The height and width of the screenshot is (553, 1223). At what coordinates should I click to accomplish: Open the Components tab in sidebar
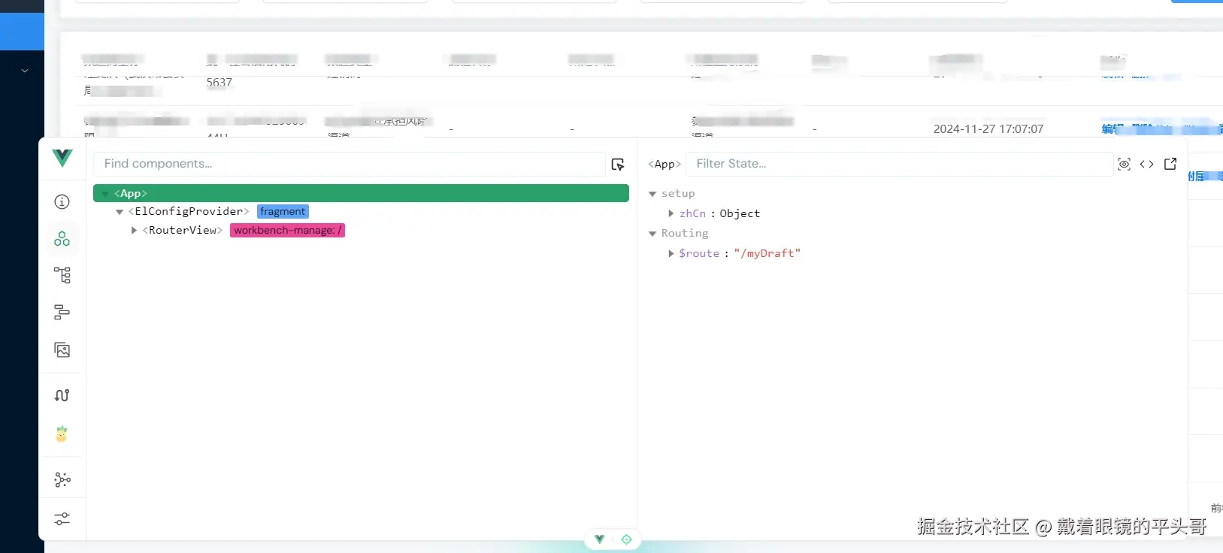click(x=62, y=239)
